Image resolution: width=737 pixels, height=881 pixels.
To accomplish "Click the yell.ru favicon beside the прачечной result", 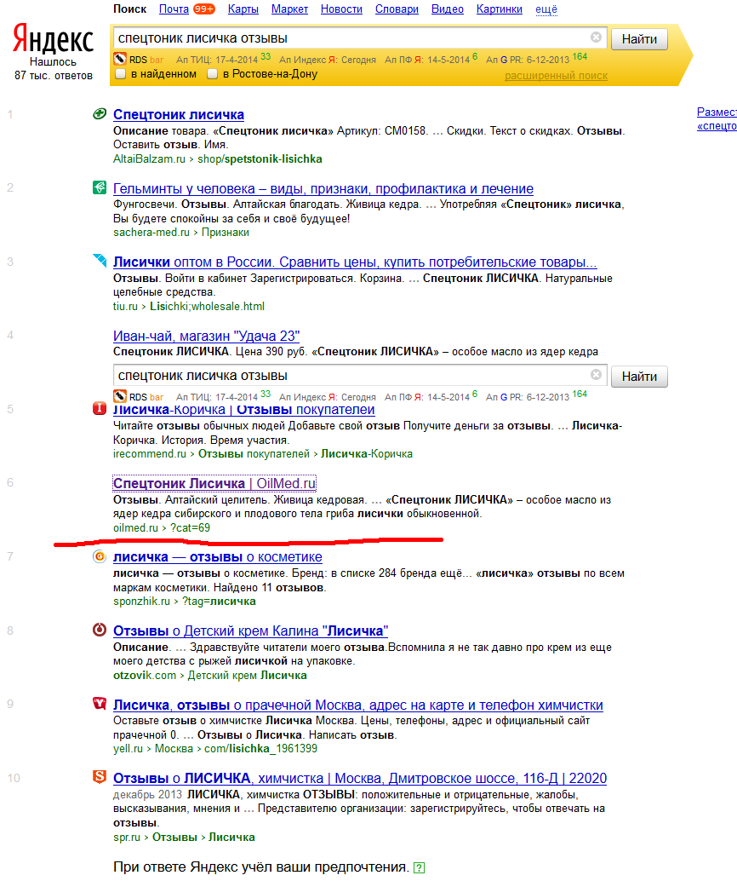I will 100,704.
